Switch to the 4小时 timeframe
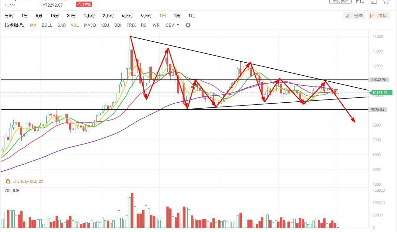 click(x=127, y=16)
